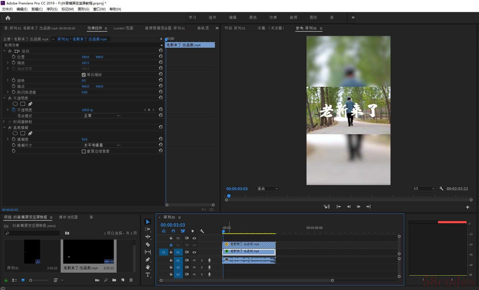Expand the Time Remapping effect
The image size is (479, 290).
[x=4, y=122]
